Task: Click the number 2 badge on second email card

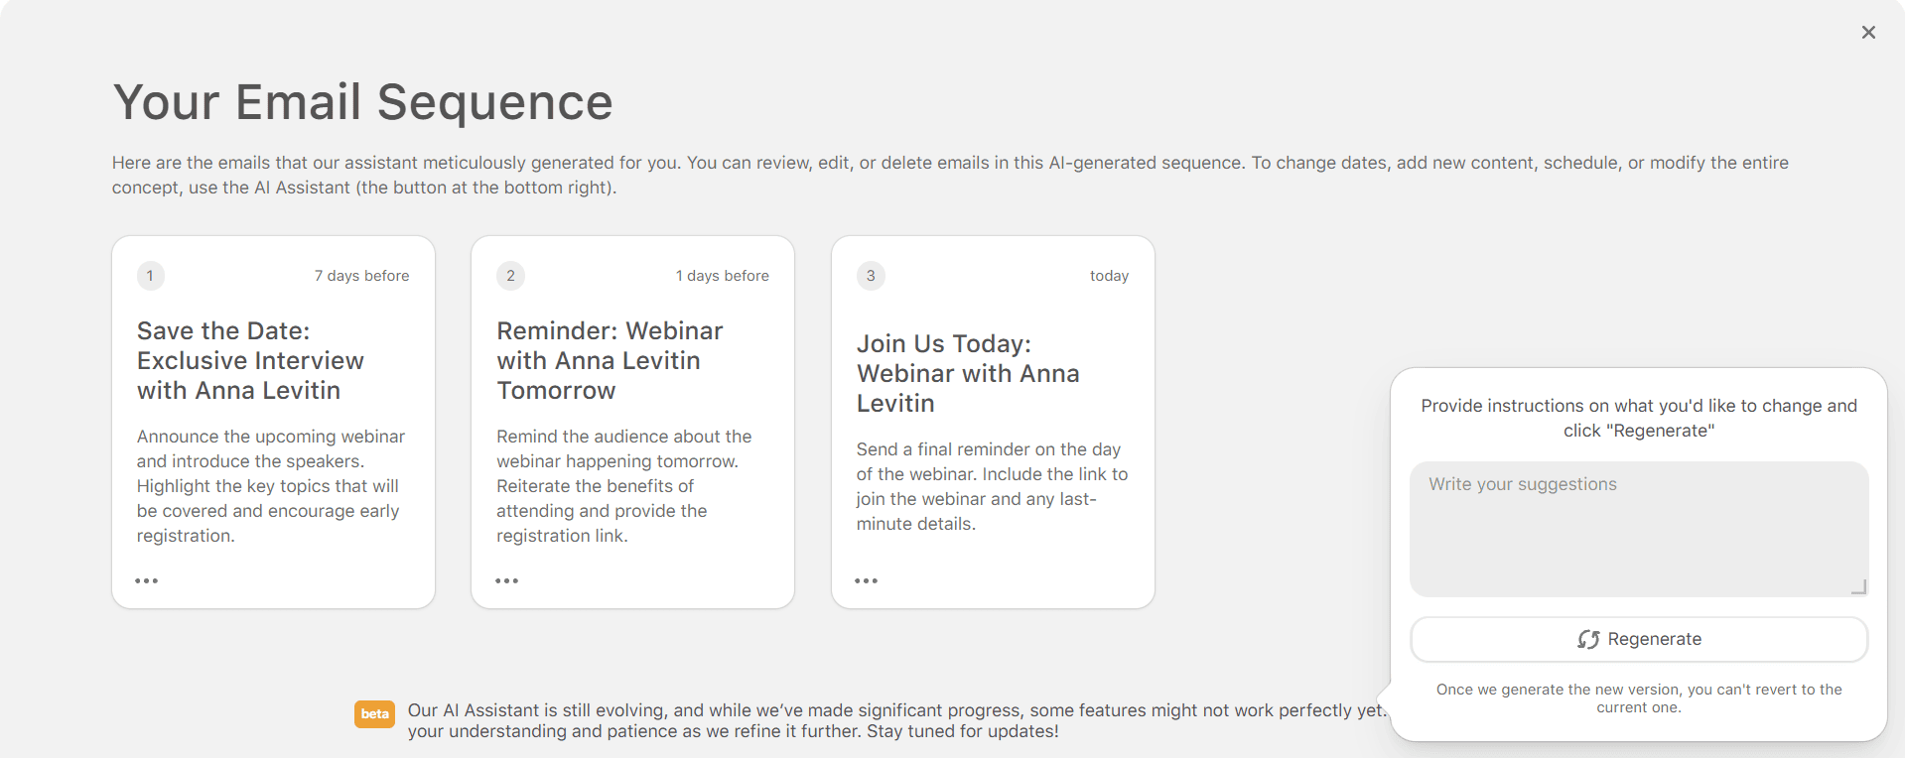Action: click(510, 276)
